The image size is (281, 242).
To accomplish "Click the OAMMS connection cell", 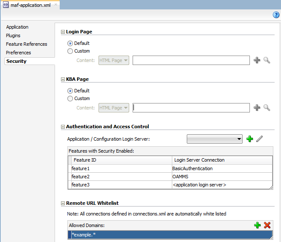I will click(222, 177).
